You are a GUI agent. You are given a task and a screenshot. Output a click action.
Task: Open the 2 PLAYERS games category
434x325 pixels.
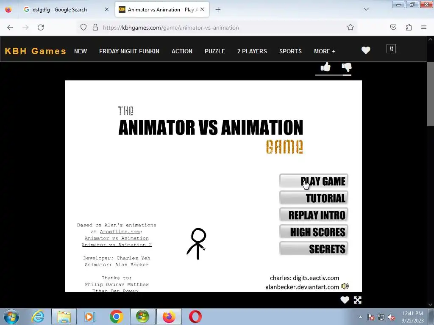pos(252,51)
